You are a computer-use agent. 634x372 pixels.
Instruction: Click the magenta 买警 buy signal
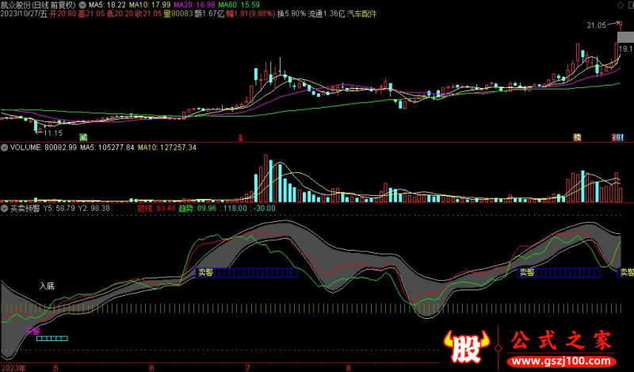[32, 330]
